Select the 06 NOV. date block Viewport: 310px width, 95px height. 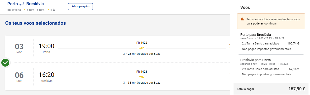point(19,77)
